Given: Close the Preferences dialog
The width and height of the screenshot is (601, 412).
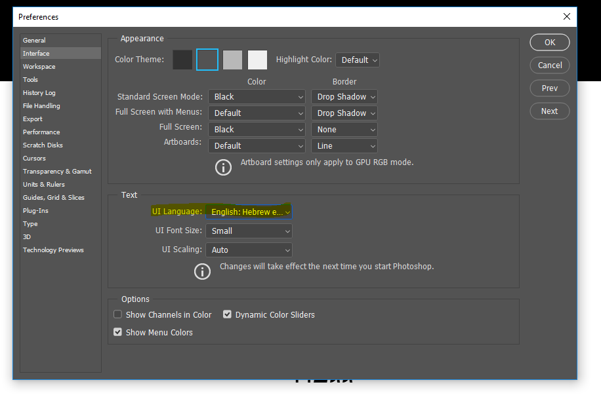Looking at the screenshot, I should pos(566,16).
